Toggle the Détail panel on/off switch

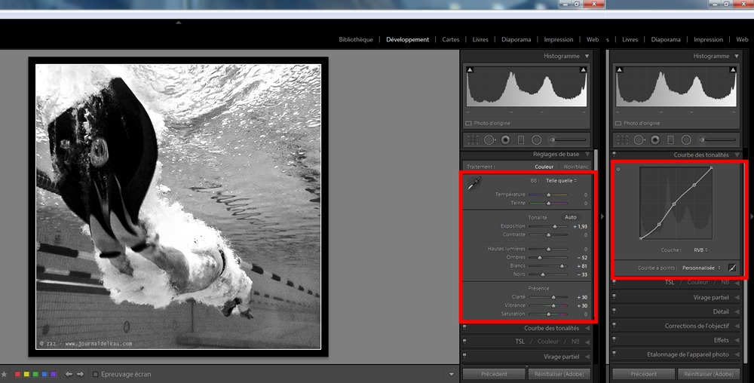point(614,311)
